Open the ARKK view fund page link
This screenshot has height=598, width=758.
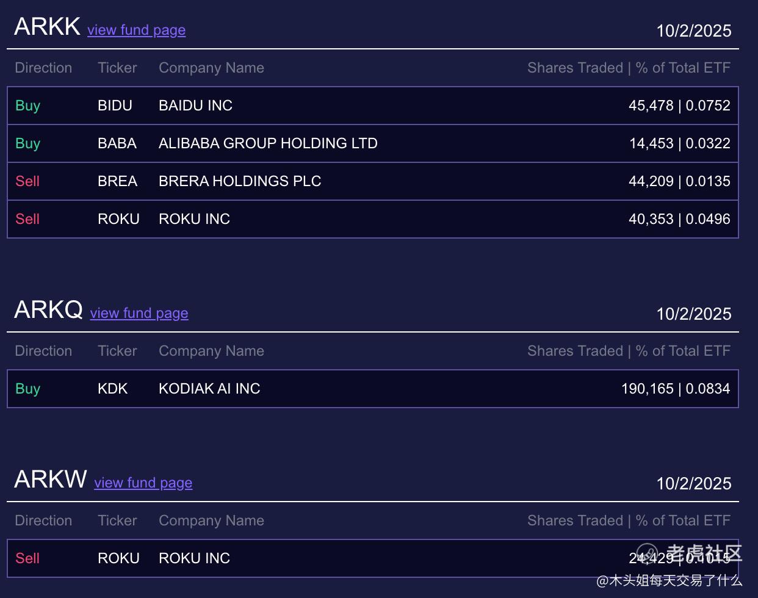tap(136, 30)
